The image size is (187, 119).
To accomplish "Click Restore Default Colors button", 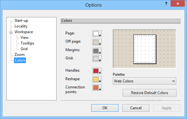I will click(x=149, y=93).
